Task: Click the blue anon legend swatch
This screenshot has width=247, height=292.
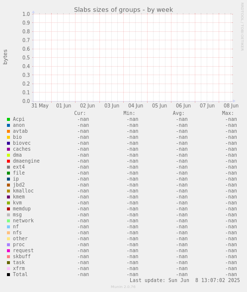Action: coord(8,125)
